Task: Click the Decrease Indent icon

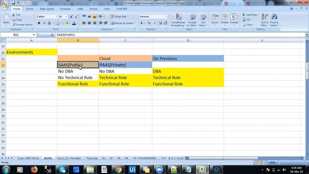Action: pyautogui.click(x=101, y=23)
